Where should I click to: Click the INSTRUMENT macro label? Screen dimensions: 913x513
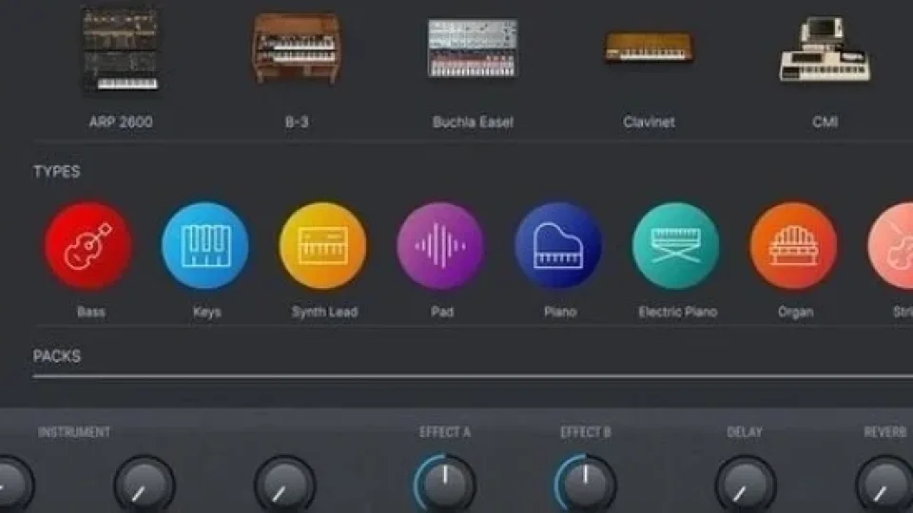click(74, 432)
